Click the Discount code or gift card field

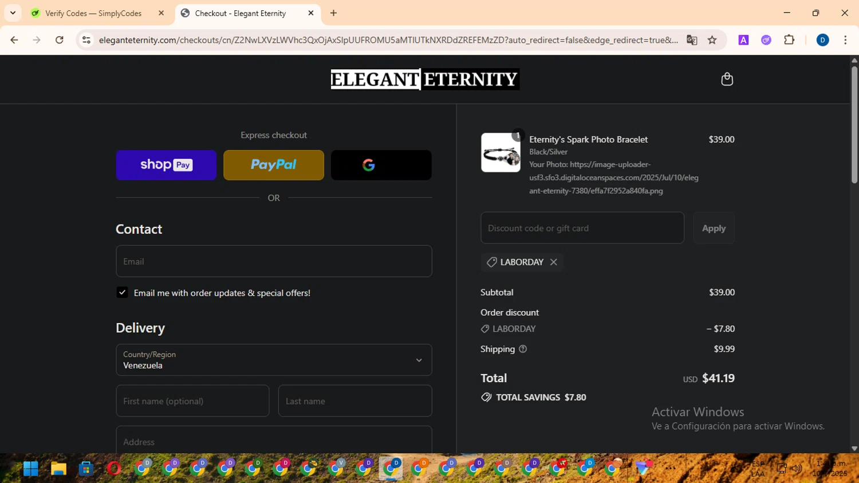582,228
